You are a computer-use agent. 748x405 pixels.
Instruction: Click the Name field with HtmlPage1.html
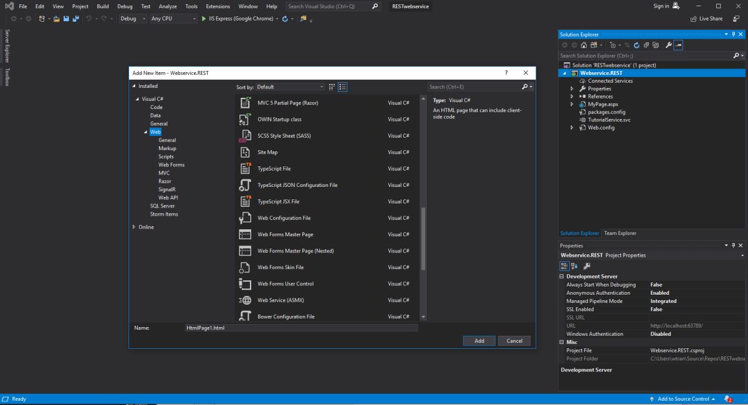click(x=301, y=328)
